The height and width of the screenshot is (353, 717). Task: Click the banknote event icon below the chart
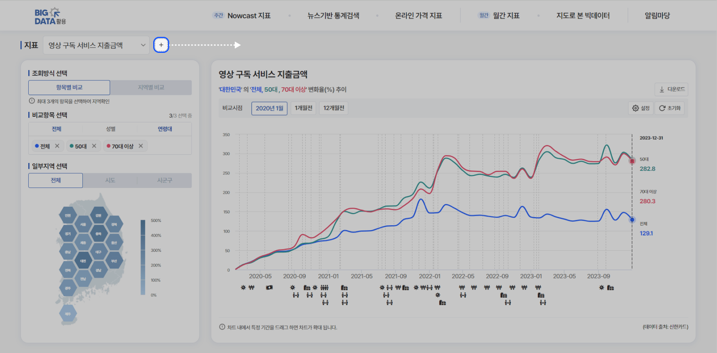tap(269, 287)
